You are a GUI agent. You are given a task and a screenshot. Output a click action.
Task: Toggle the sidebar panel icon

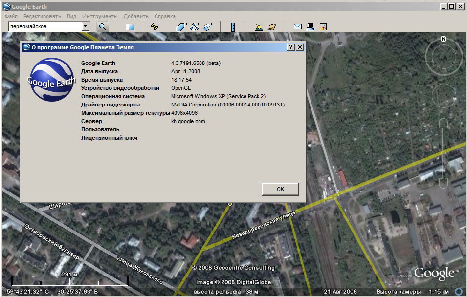click(x=130, y=27)
